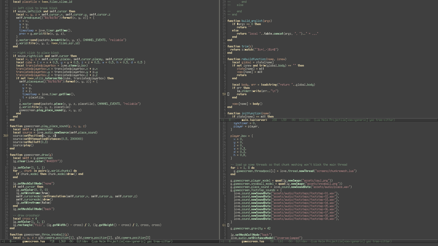
Task: Click the '-- left click to break block' comment
Action: (x=35, y=8)
